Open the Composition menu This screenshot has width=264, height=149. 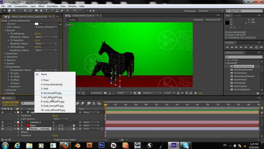[x=21, y=6]
